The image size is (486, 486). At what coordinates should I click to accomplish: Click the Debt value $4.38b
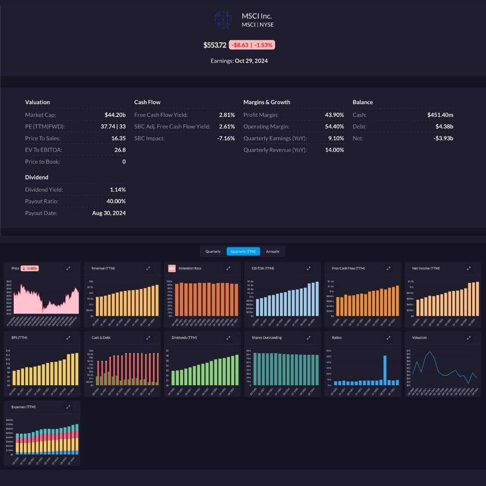(444, 126)
